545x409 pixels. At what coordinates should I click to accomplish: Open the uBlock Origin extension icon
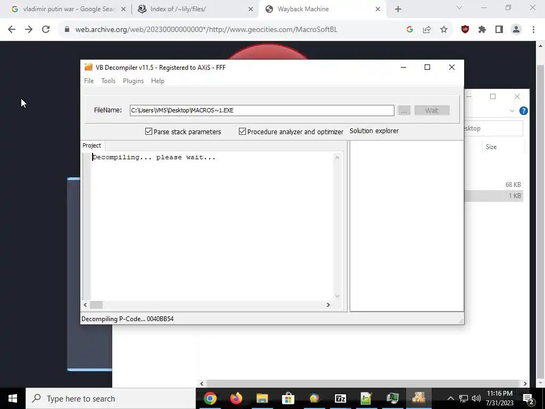465,30
